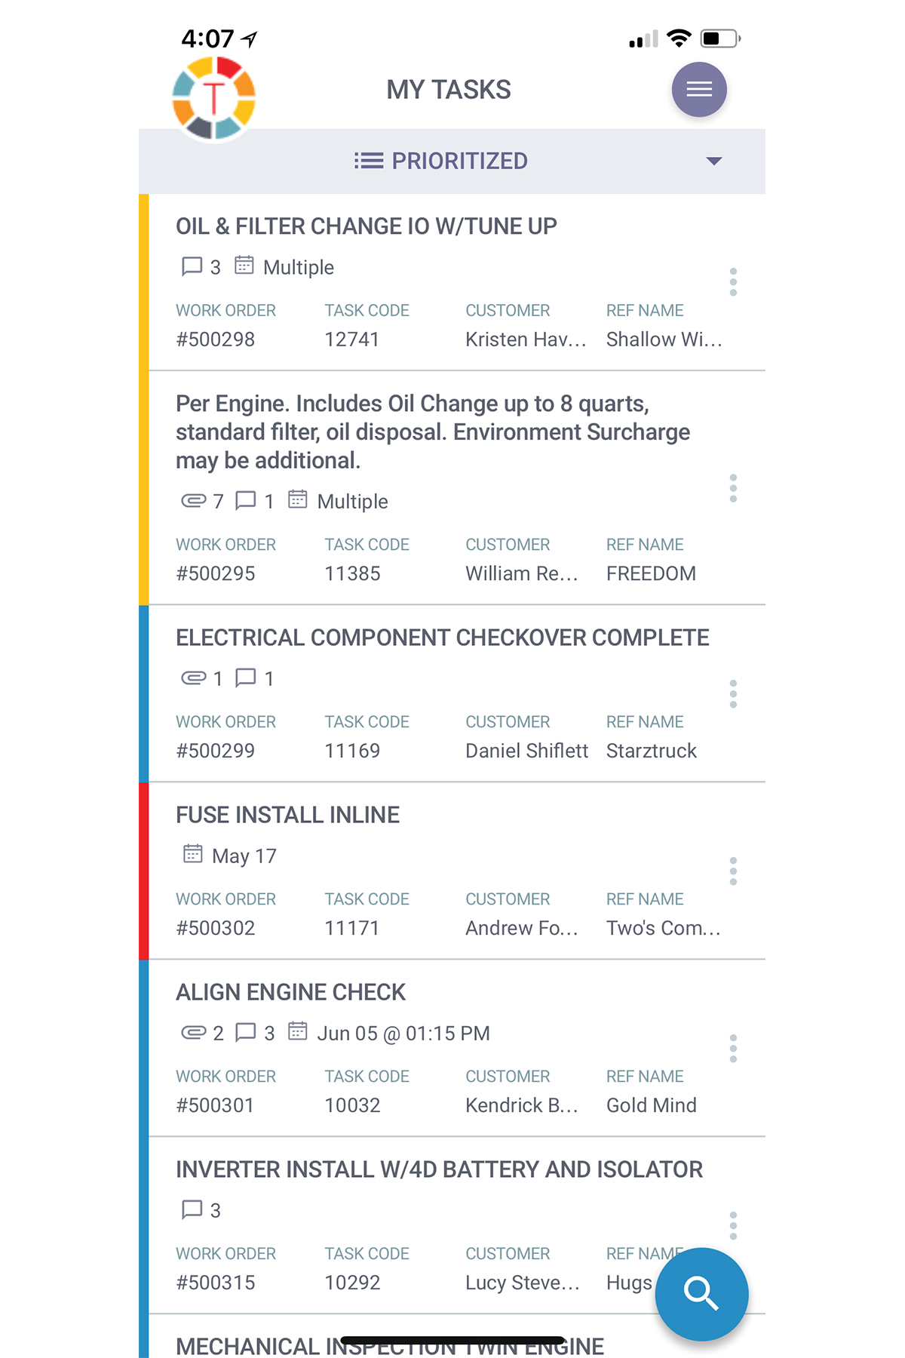Click comment icon on Electrical Component Checkover

[246, 678]
